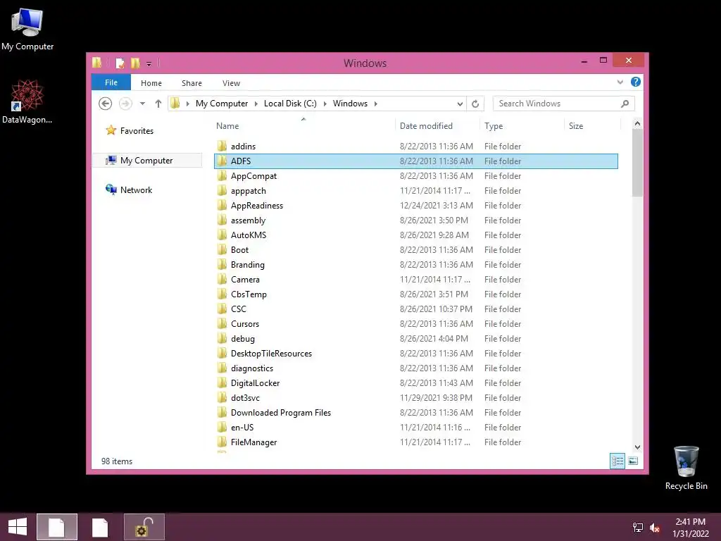This screenshot has height=541, width=721.
Task: Refresh the Windows folder view
Action: (475, 104)
